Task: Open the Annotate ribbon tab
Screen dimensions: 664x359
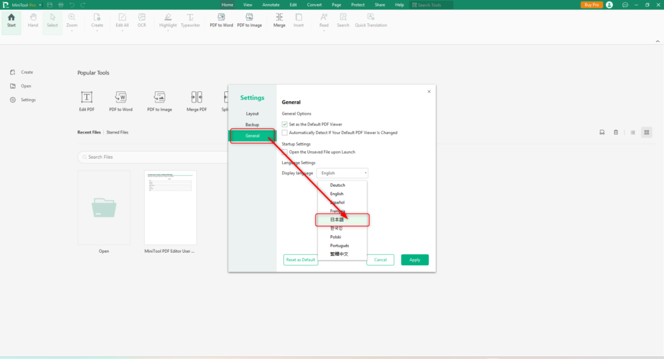Action: pyautogui.click(x=271, y=5)
